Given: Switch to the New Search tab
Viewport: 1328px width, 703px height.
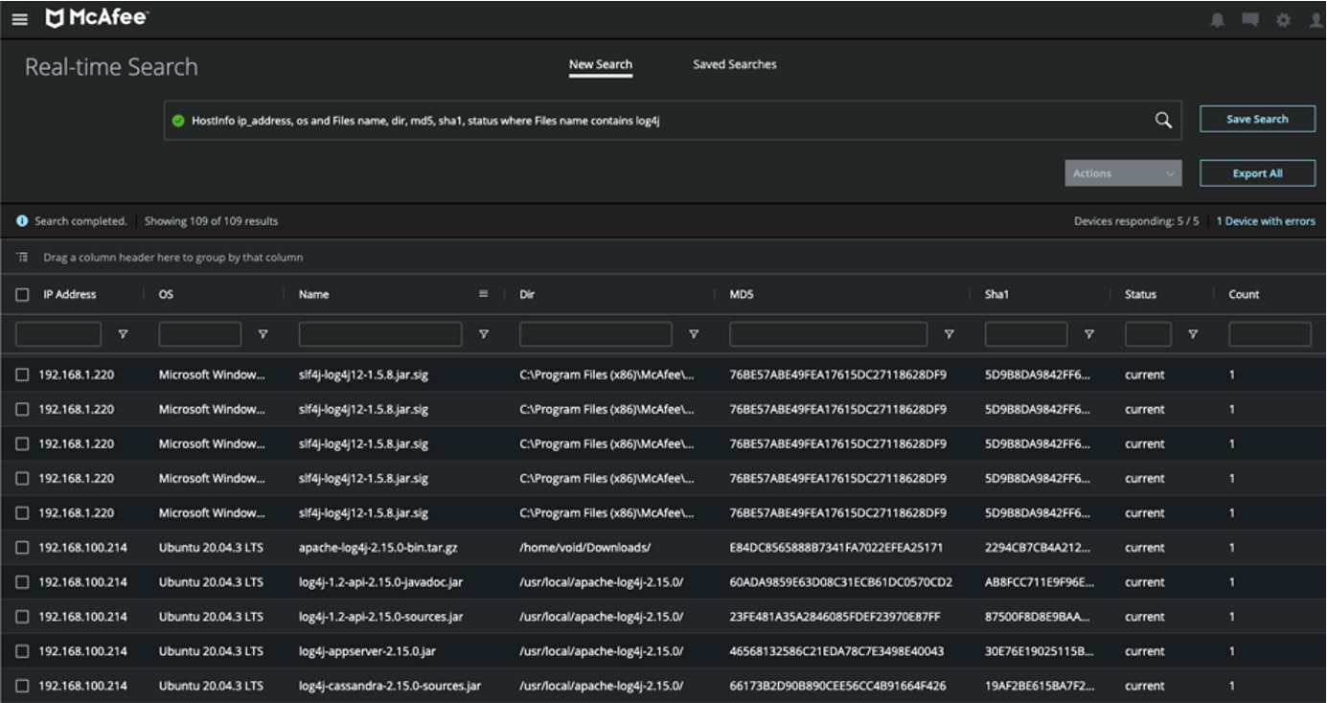Looking at the screenshot, I should (x=601, y=65).
